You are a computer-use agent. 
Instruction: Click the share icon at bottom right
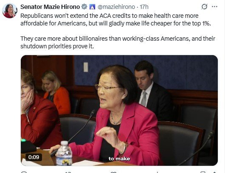[214, 172]
